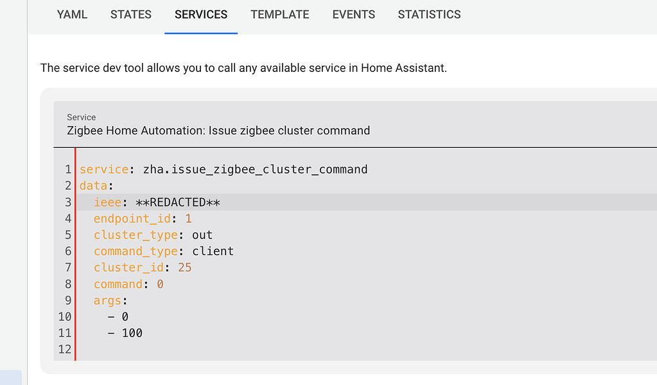Click the '- 100' argument line
Screen dimensions: 657x385
click(x=125, y=334)
